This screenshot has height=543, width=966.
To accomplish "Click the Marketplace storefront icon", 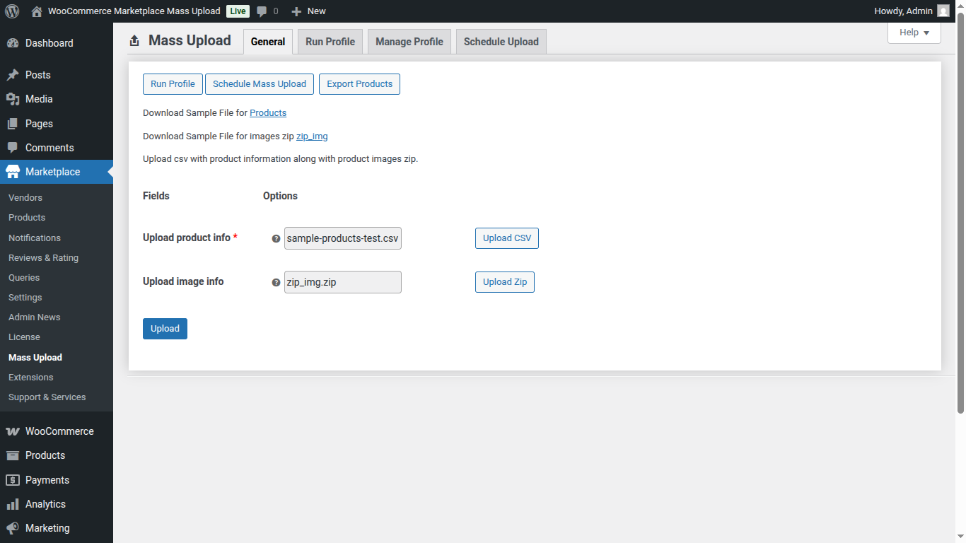I will pyautogui.click(x=14, y=171).
